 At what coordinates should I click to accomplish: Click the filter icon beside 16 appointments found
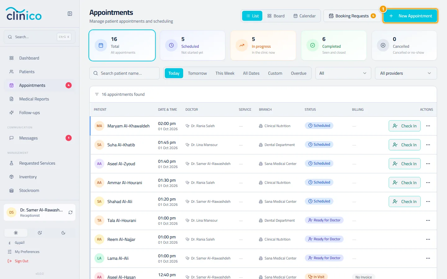pos(97,94)
